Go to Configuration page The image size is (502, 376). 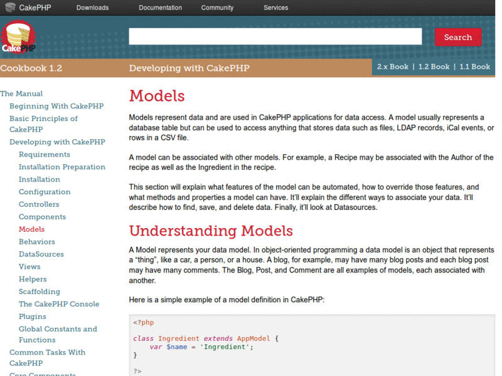tap(45, 192)
